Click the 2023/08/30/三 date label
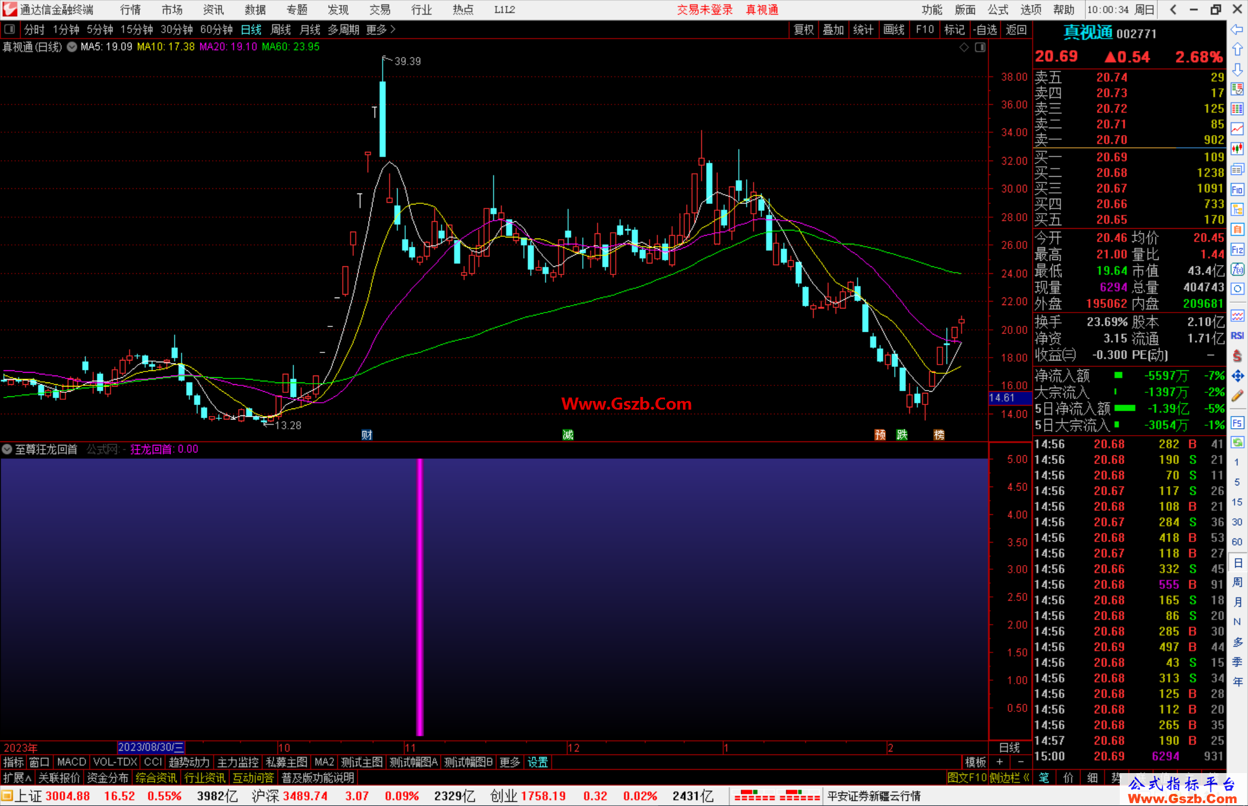The width and height of the screenshot is (1248, 806). (151, 747)
